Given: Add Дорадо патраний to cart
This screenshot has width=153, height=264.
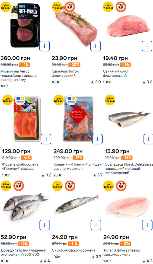Looking at the screenshot, I should (45, 225).
